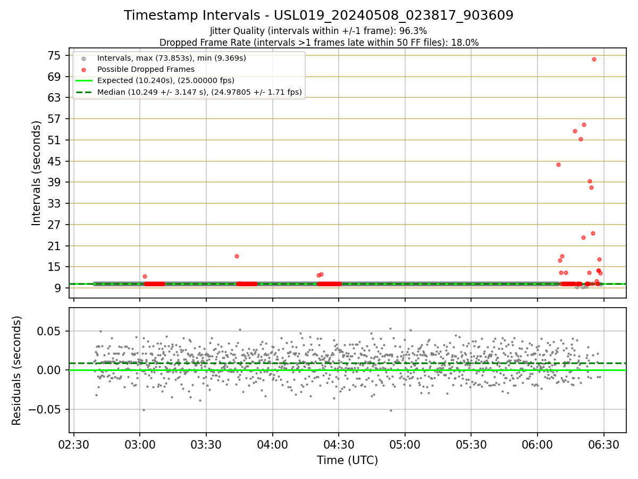Click y-axis tick label "27"

pos(55,225)
